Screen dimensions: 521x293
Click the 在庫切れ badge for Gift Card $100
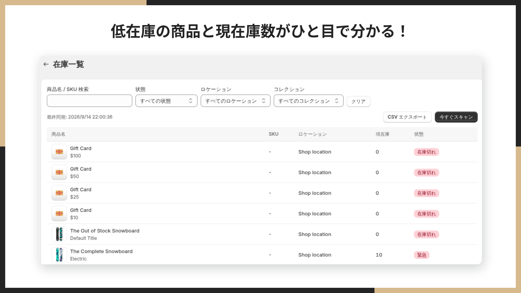[427, 152]
